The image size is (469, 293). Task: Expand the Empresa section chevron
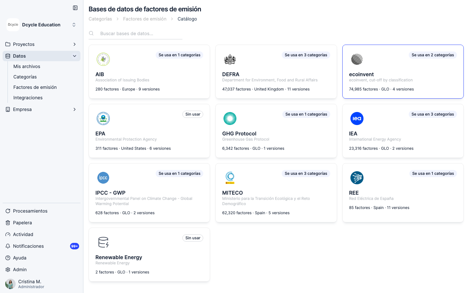[75, 109]
